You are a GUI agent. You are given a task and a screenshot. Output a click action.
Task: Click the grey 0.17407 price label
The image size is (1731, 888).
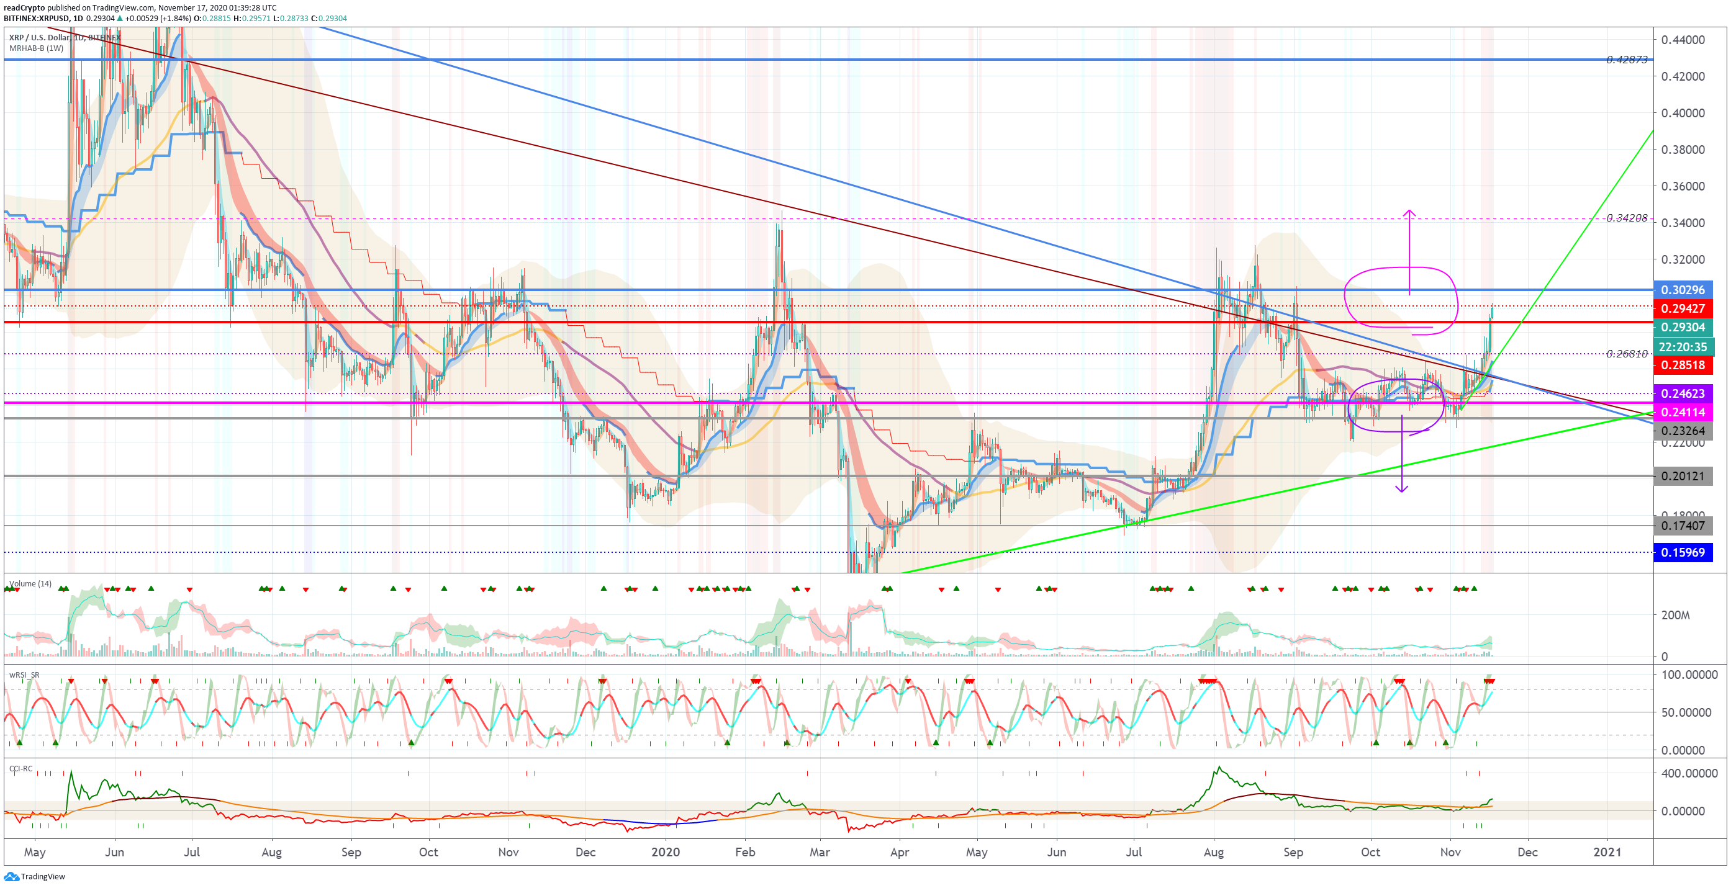coord(1683,526)
